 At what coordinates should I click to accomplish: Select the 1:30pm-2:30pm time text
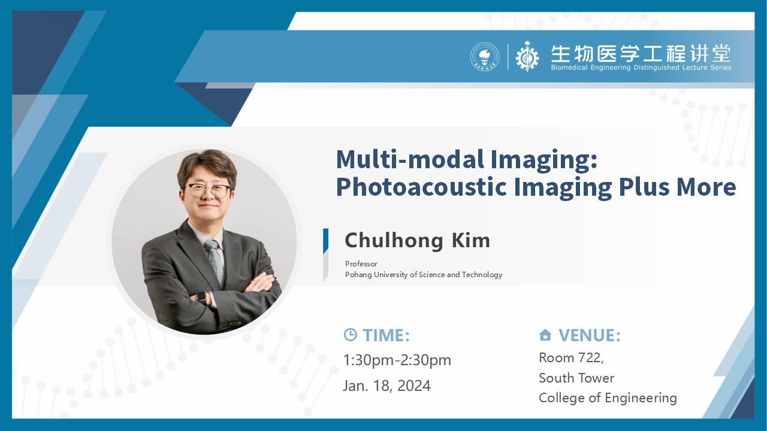click(397, 360)
